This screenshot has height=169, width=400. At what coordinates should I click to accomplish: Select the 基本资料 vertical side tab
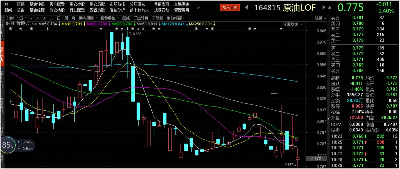2,80
